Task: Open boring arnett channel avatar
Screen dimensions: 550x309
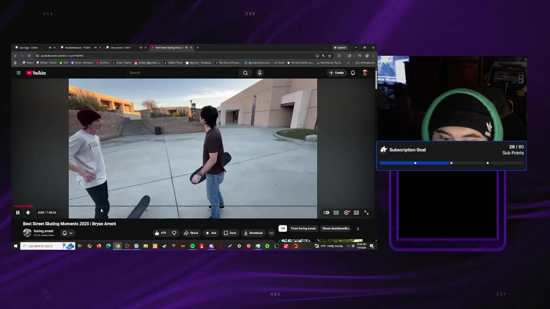Action: tap(27, 233)
